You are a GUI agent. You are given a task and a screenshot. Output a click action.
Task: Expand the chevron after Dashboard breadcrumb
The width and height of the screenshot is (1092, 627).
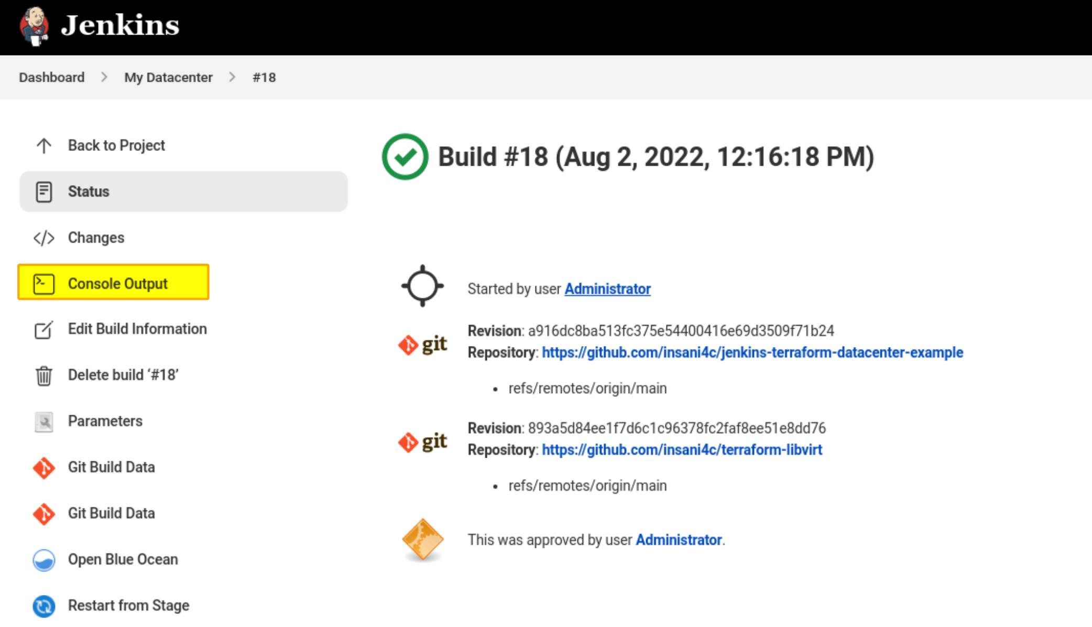click(104, 77)
